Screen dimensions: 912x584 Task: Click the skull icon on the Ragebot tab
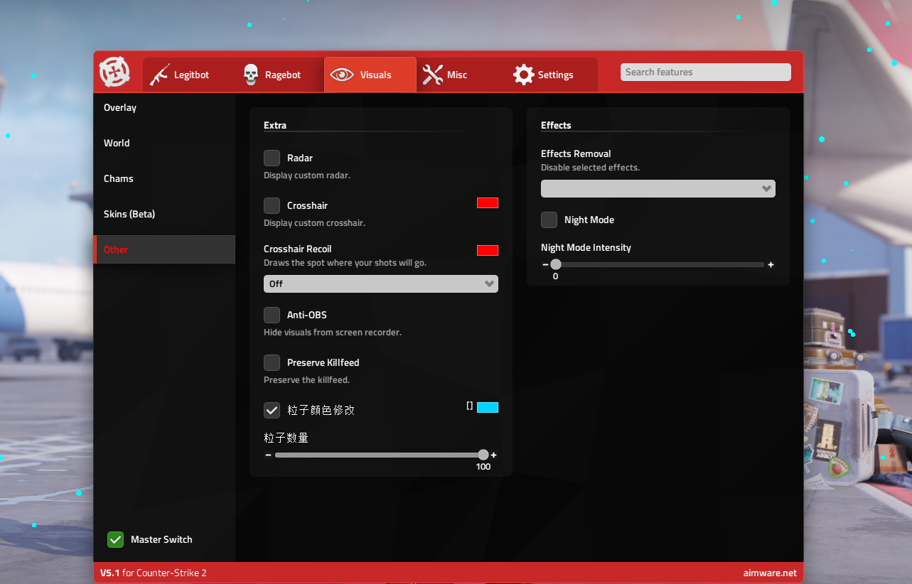(251, 75)
